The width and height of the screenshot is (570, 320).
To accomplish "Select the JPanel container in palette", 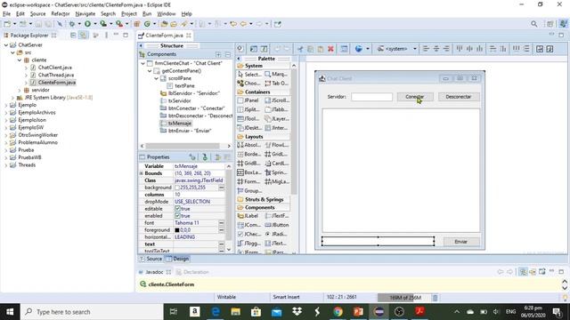I will tap(248, 100).
